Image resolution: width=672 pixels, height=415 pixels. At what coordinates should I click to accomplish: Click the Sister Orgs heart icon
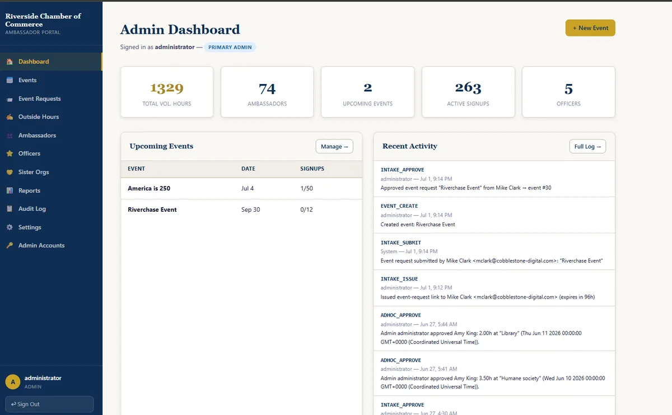[10, 172]
